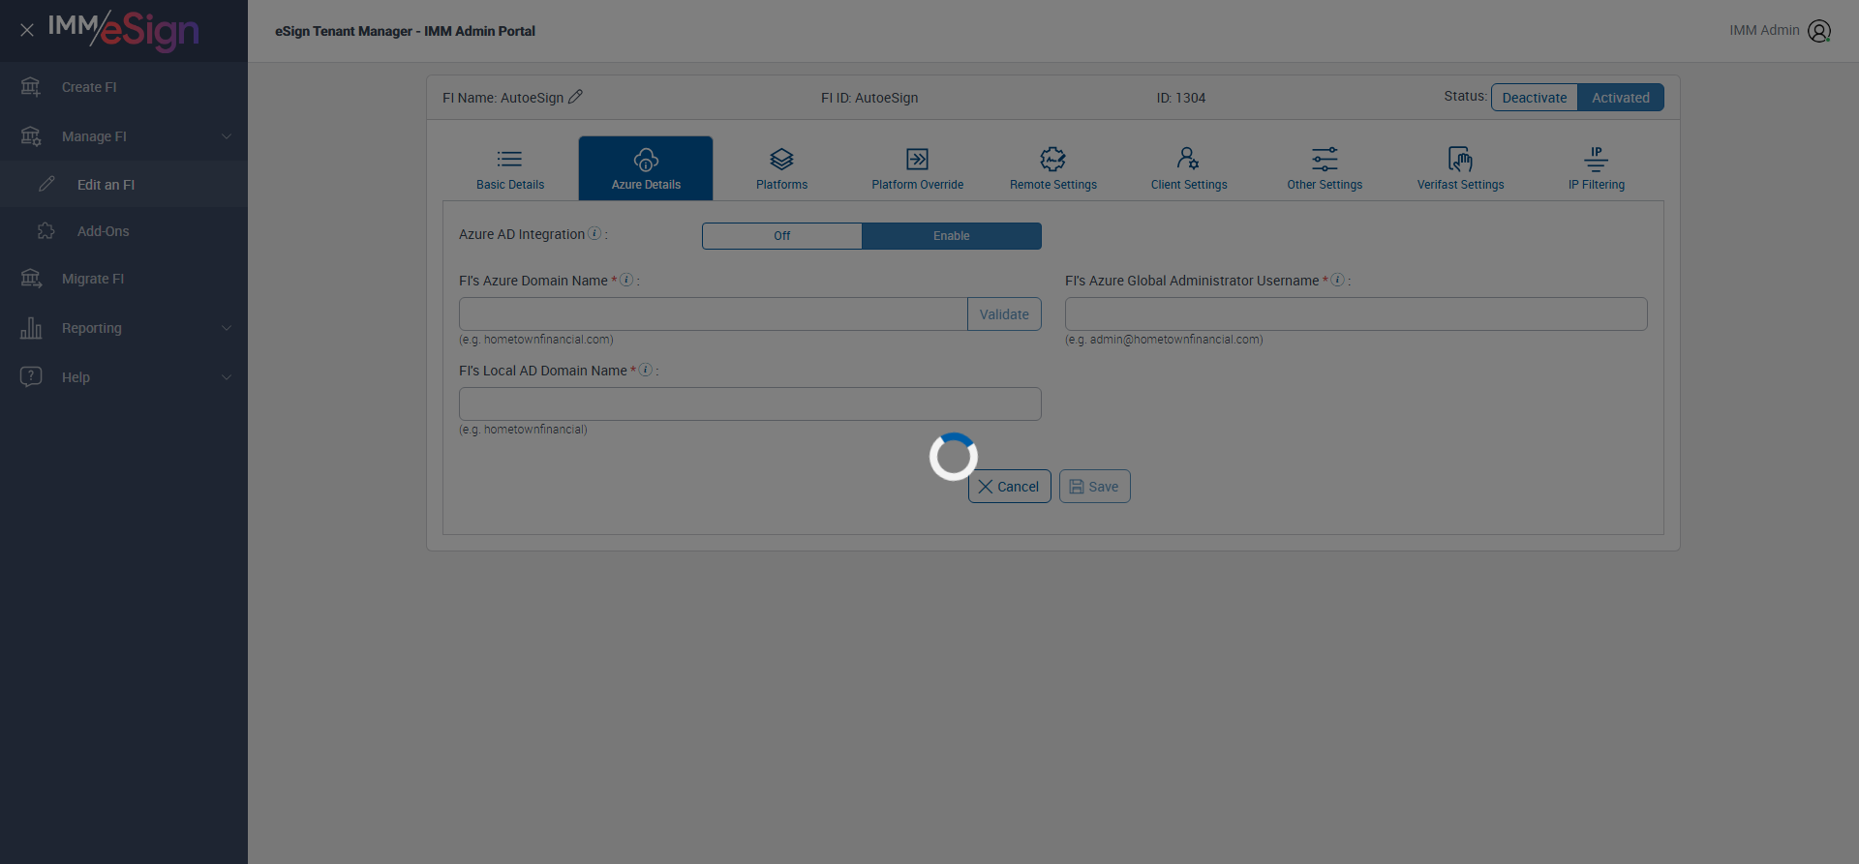Image resolution: width=1859 pixels, height=864 pixels.
Task: Click the Azure Domain Name info icon
Action: (626, 280)
